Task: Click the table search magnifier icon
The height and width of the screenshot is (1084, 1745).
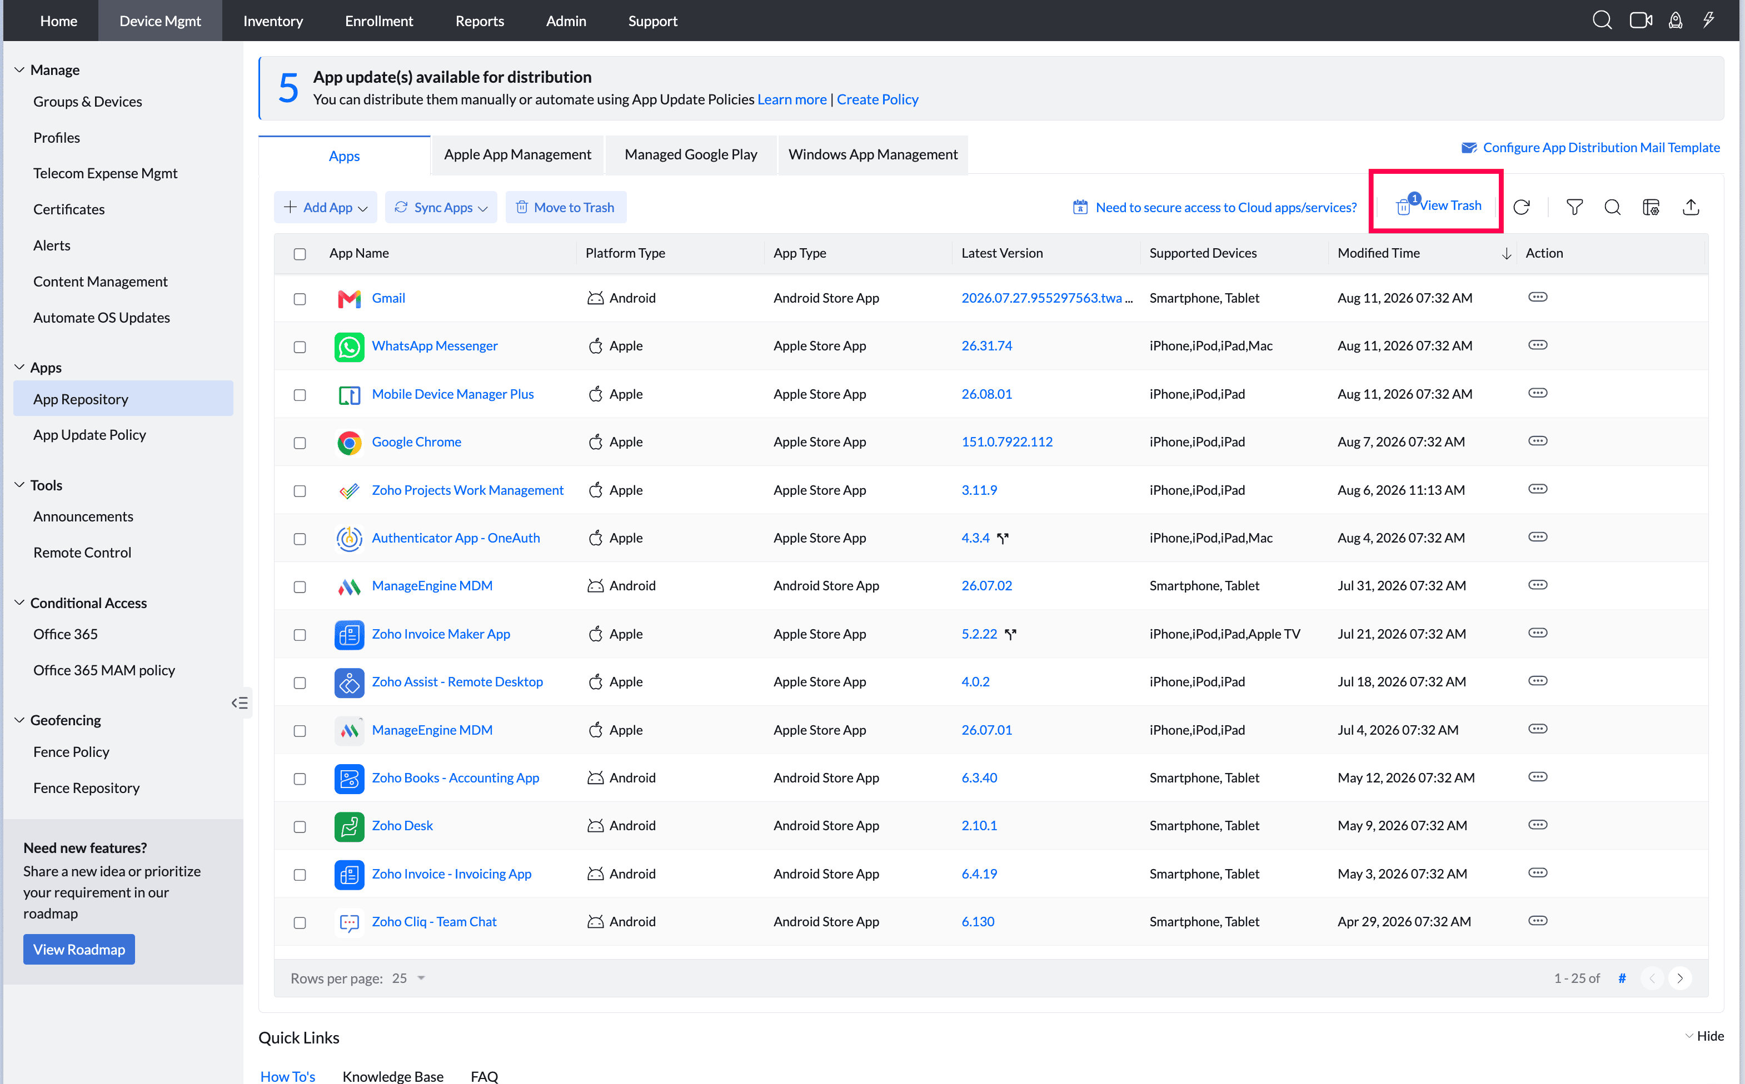Action: coord(1612,207)
